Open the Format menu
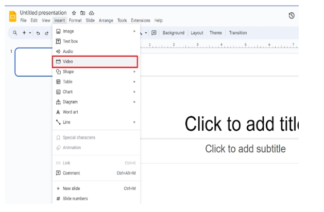The width and height of the screenshot is (324, 212). point(75,21)
